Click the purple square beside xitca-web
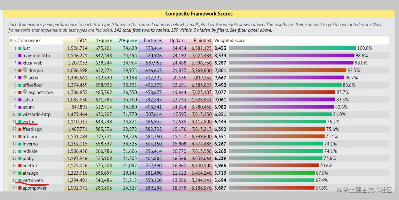This screenshot has width=399, height=200. point(20,63)
